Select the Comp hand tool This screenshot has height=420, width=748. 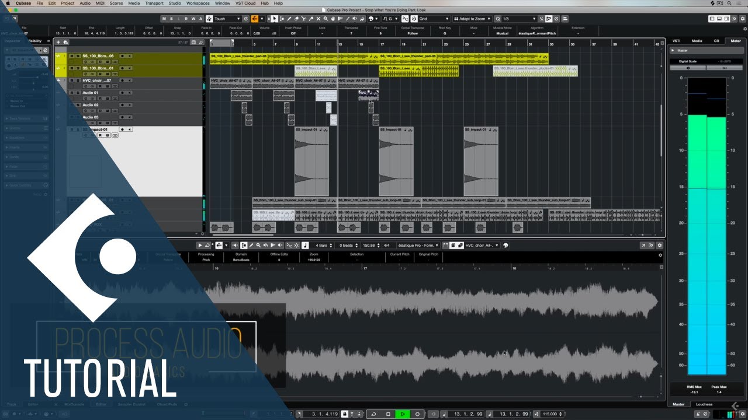(x=333, y=19)
